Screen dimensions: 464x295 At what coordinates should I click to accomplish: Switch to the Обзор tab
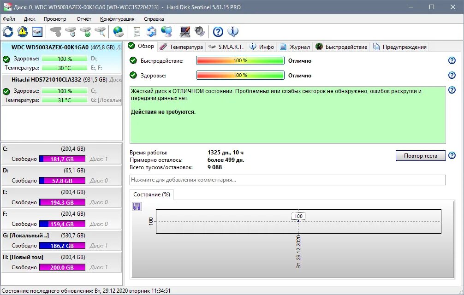(141, 46)
